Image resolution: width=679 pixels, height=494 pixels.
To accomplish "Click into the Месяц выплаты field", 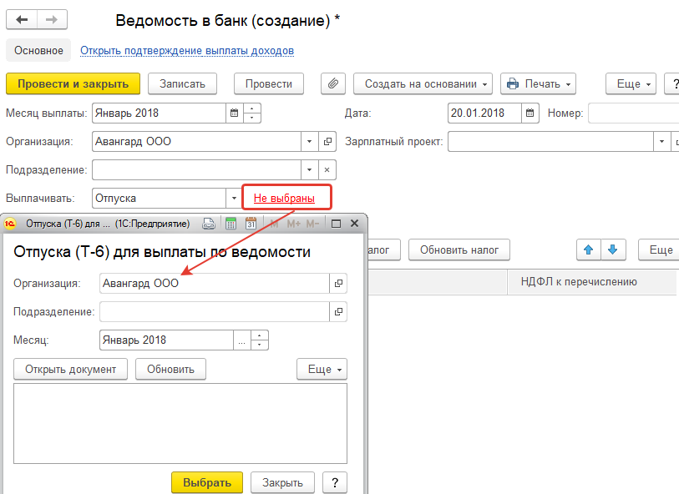I will [x=159, y=113].
